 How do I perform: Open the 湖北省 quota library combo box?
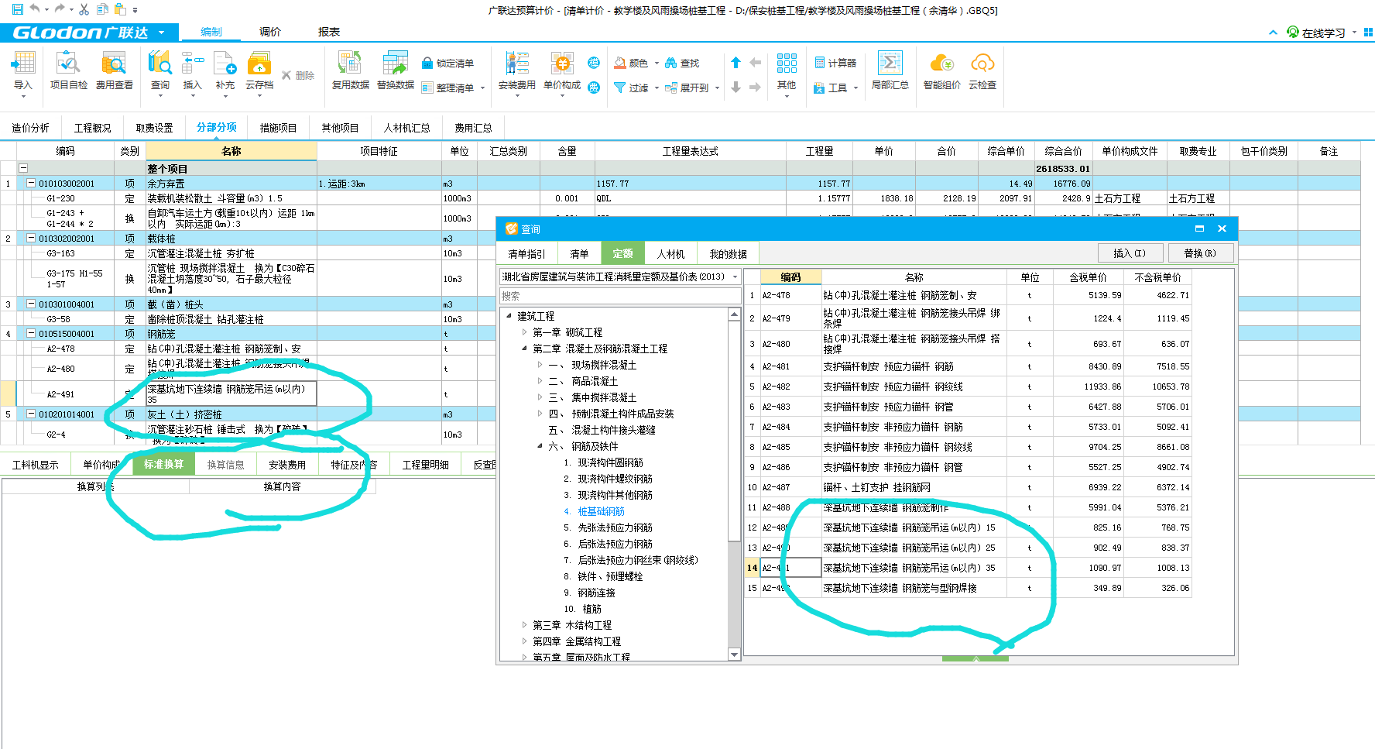tap(620, 277)
